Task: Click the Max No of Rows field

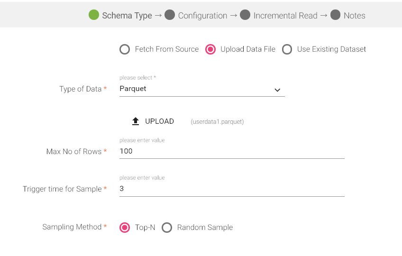Action: tap(231, 151)
